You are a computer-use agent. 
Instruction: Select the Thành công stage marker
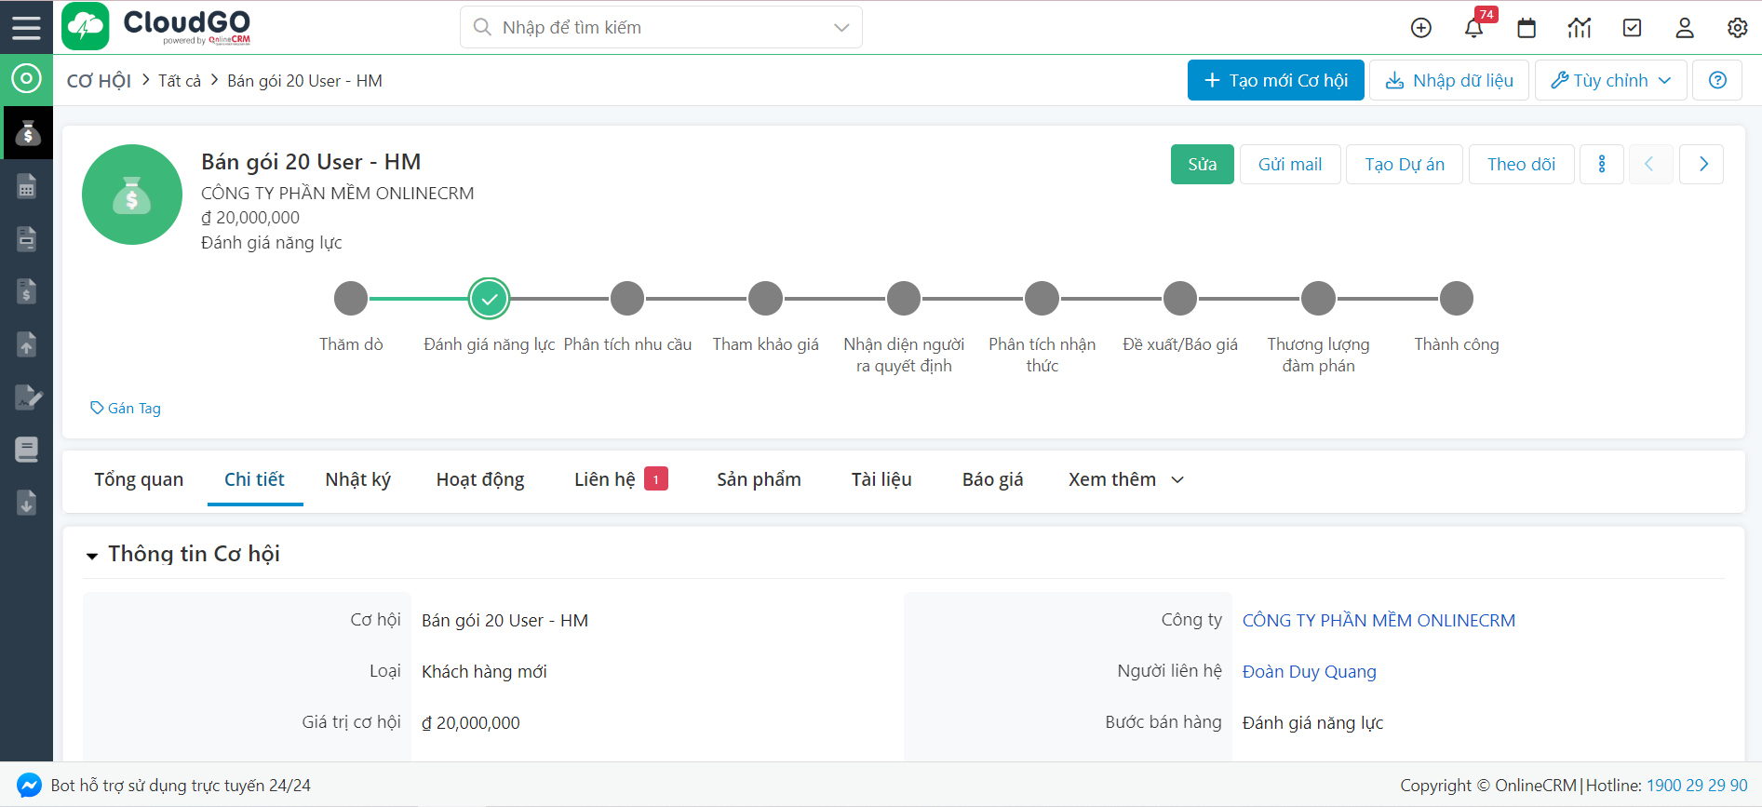[x=1456, y=299]
